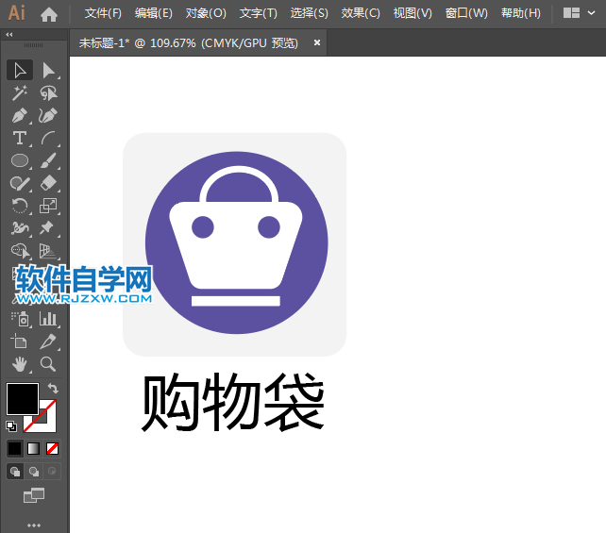Viewport: 606px width, 533px height.
Task: Click the Illustrator Home icon
Action: tap(49, 14)
